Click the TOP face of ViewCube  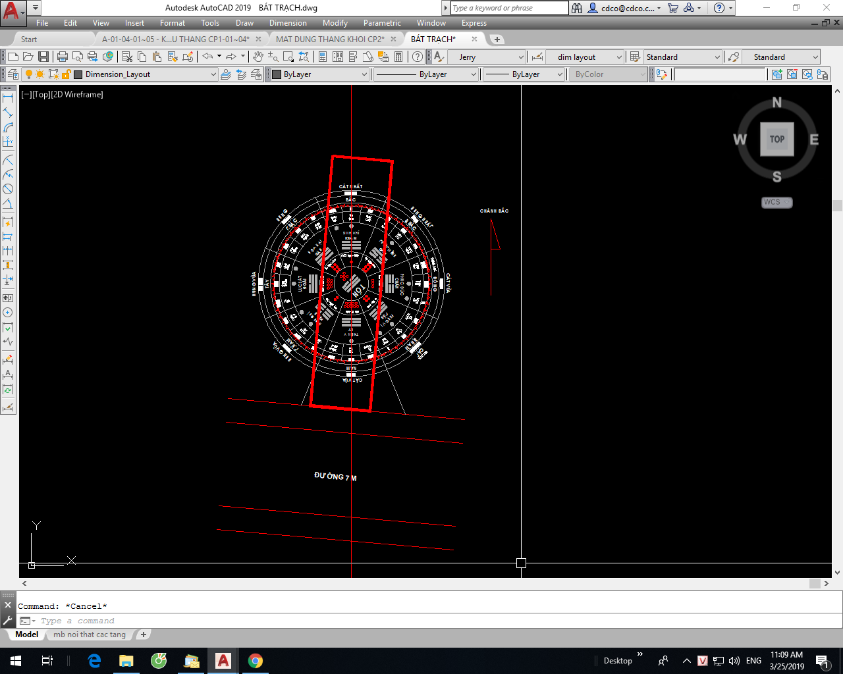click(x=777, y=139)
